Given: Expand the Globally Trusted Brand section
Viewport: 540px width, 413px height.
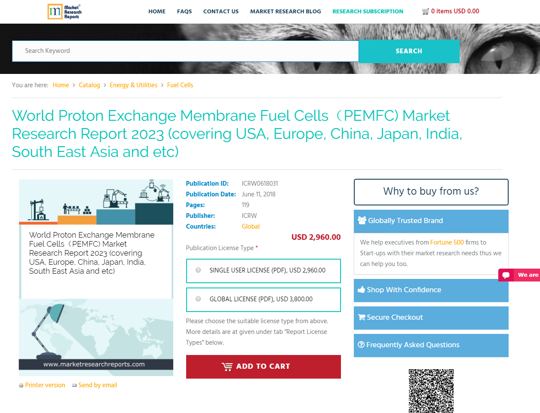Looking at the screenshot, I should (x=431, y=221).
